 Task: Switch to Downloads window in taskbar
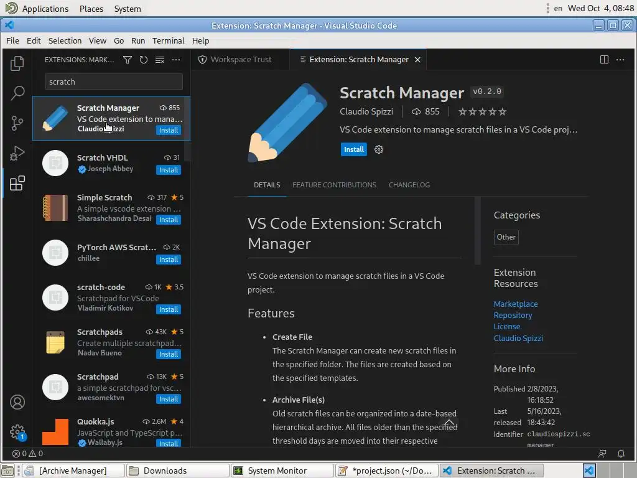pyautogui.click(x=177, y=471)
